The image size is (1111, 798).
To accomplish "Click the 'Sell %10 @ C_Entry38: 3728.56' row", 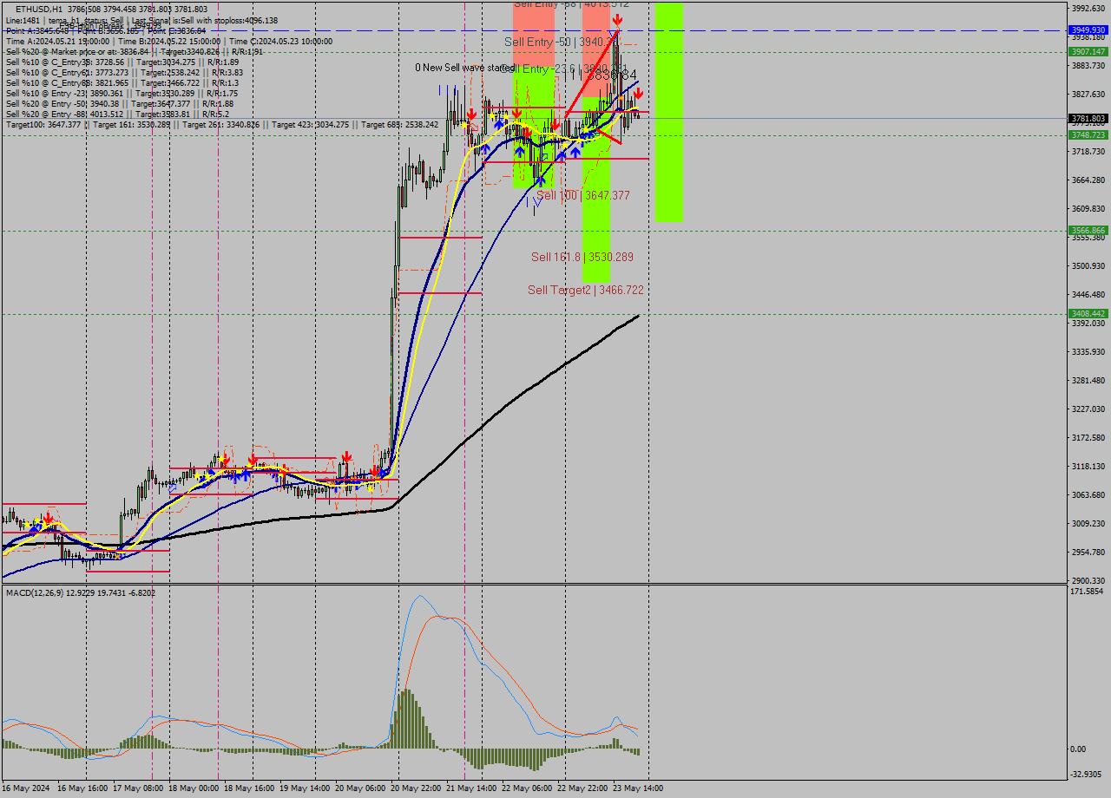I will click(122, 62).
